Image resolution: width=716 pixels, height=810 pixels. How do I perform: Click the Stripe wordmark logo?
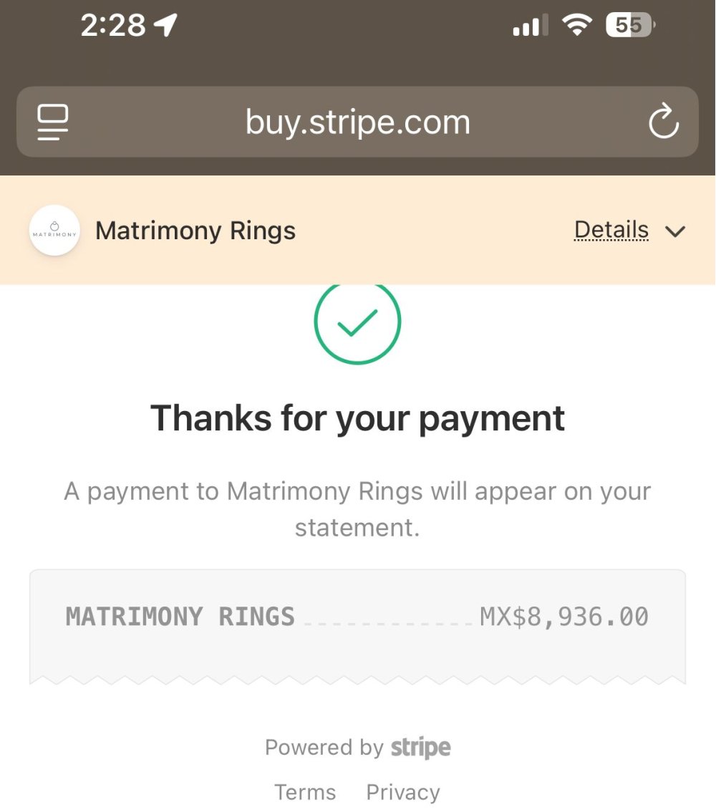coord(420,748)
